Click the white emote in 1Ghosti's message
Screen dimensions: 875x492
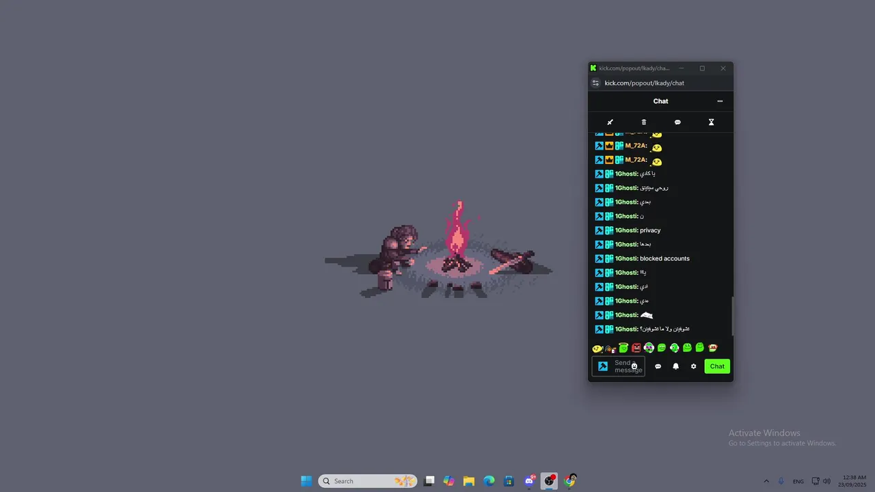coord(647,315)
